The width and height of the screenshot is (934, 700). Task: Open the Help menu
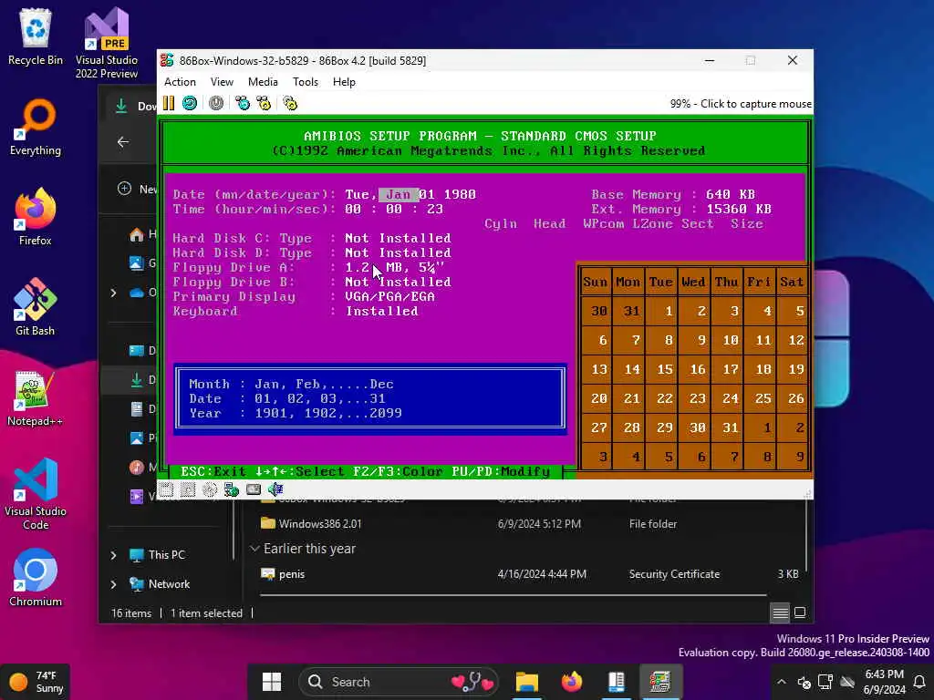pos(344,82)
